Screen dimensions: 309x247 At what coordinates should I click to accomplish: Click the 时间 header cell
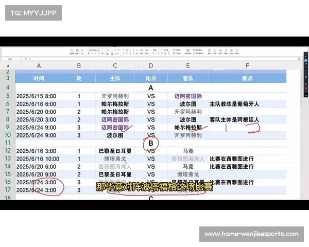coord(39,78)
